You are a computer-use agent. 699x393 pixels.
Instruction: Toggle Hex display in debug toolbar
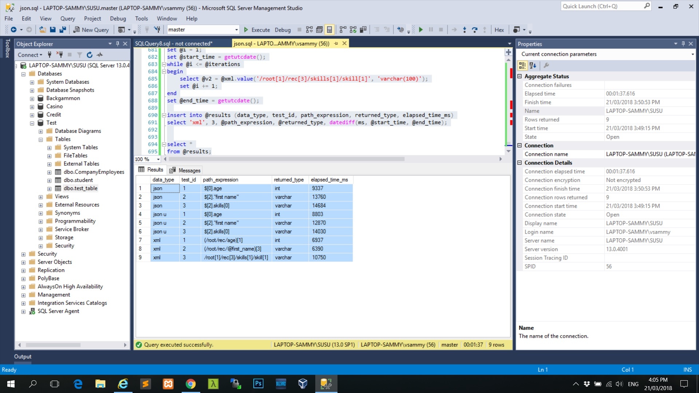pyautogui.click(x=499, y=30)
